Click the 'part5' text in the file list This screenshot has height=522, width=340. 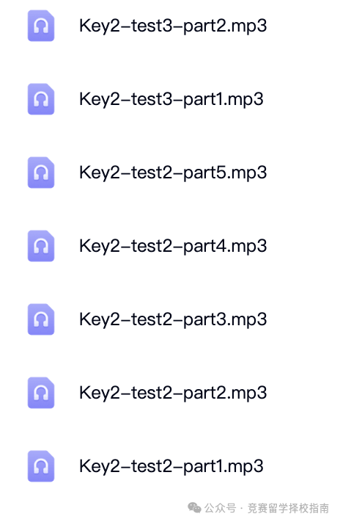coord(205,174)
